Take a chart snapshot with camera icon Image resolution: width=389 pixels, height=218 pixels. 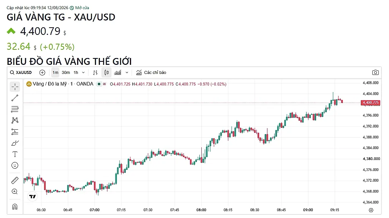375,72
